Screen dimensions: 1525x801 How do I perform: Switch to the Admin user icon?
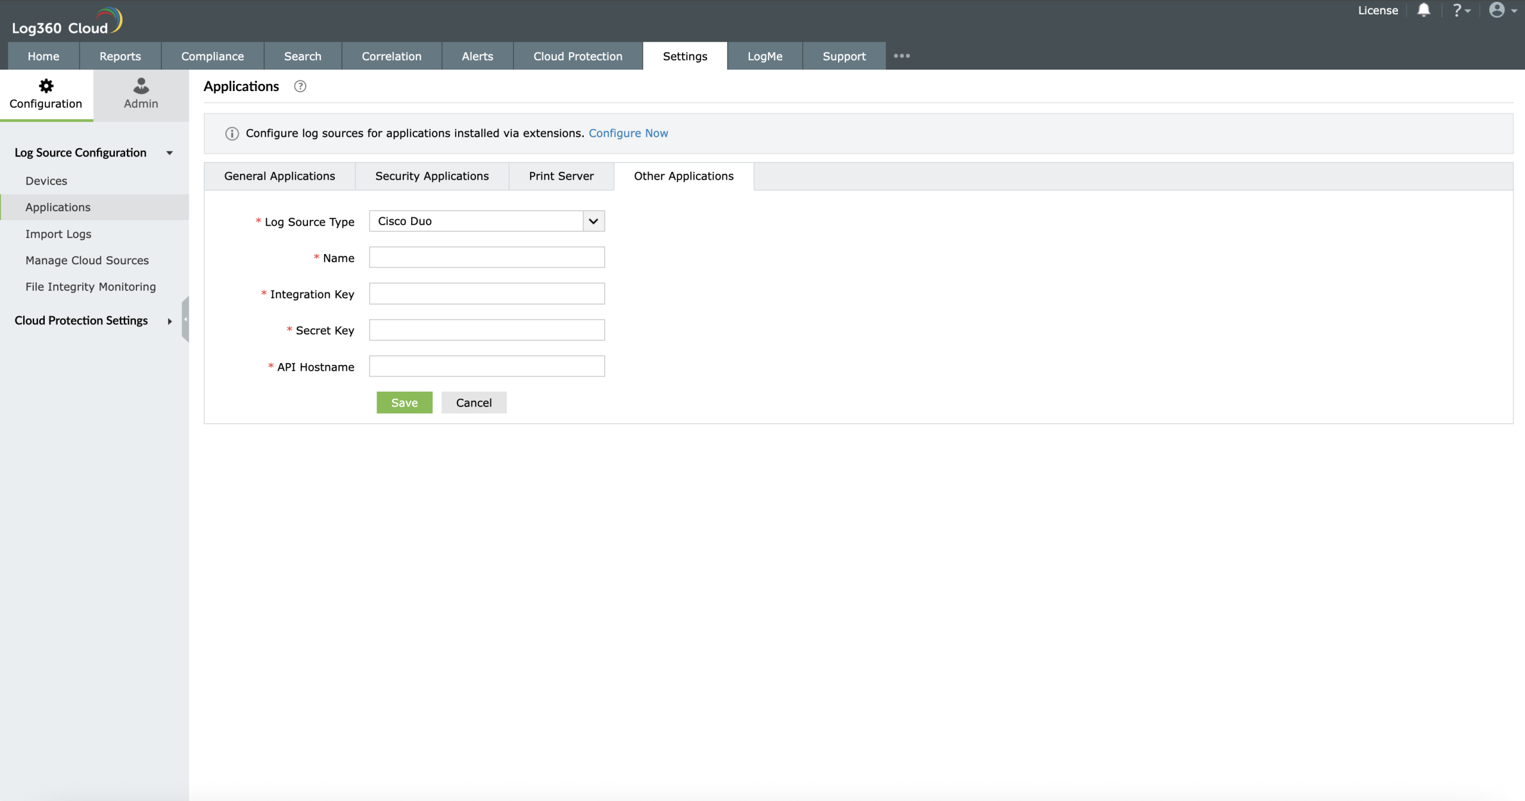click(141, 86)
